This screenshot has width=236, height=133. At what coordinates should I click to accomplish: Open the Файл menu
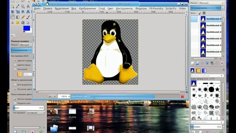[37, 8]
